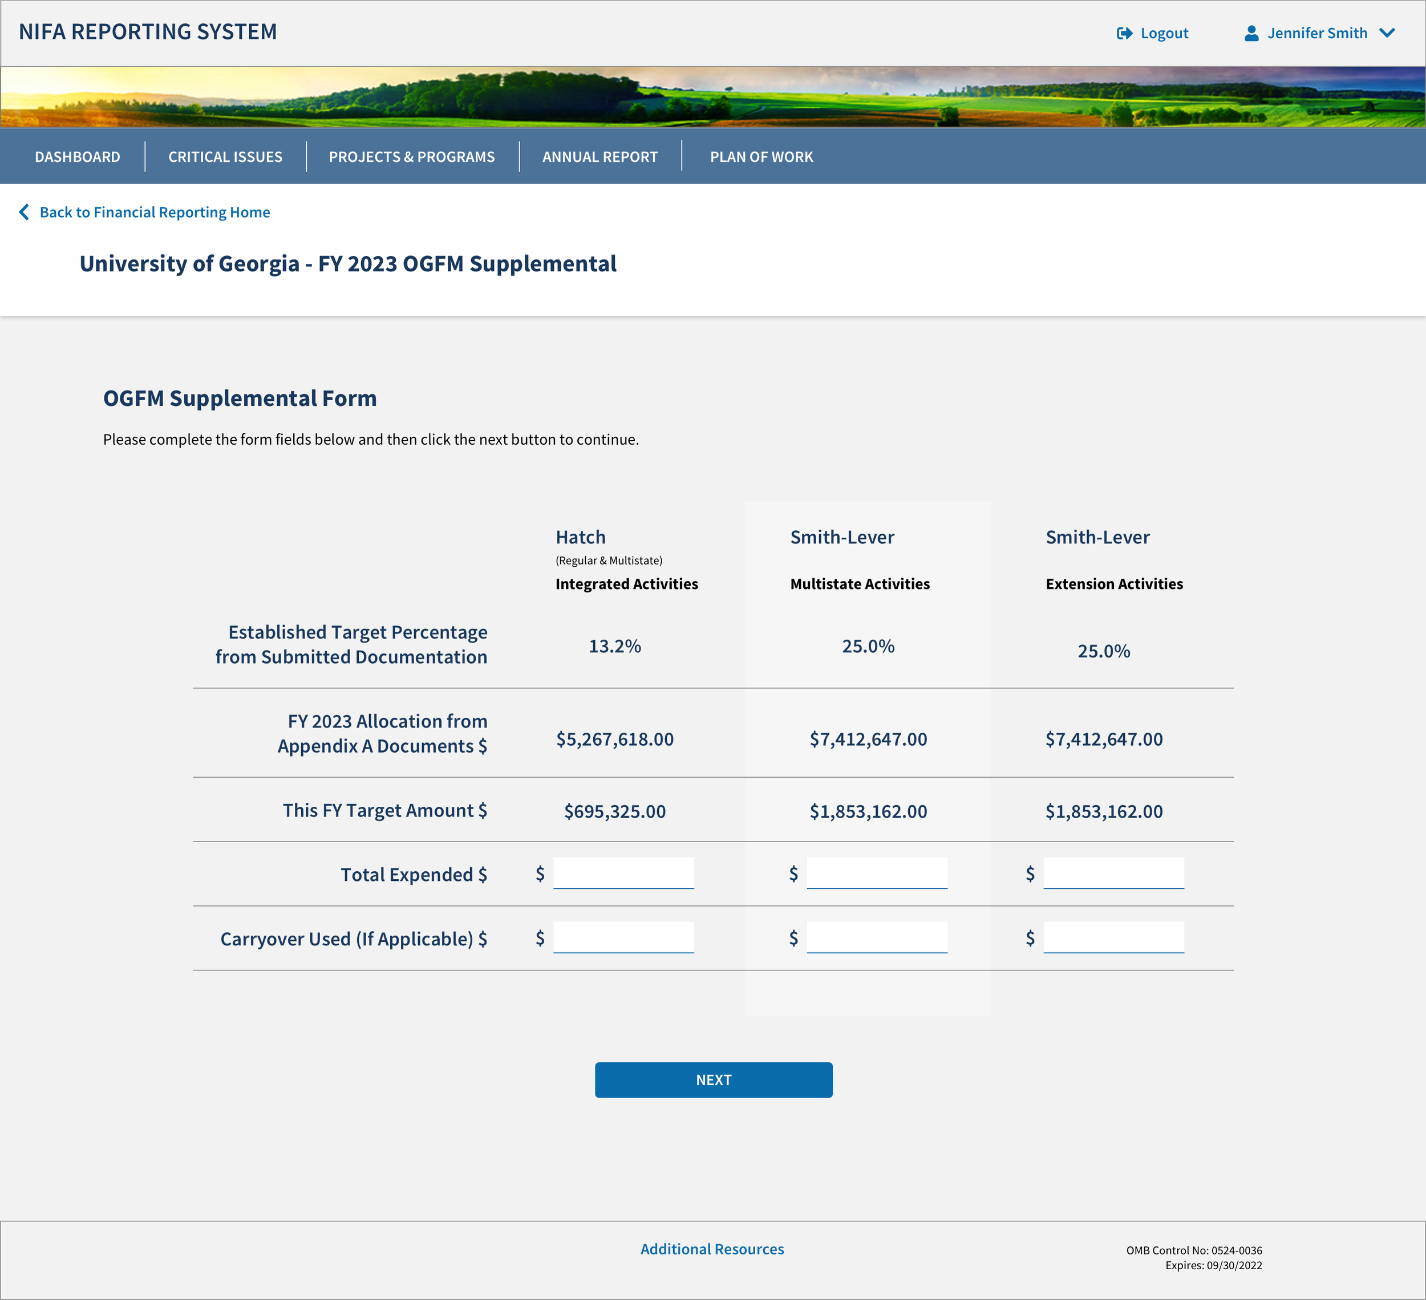This screenshot has width=1426, height=1300.
Task: Expand the Jennifer Smith account chevron
Action: pos(1387,33)
